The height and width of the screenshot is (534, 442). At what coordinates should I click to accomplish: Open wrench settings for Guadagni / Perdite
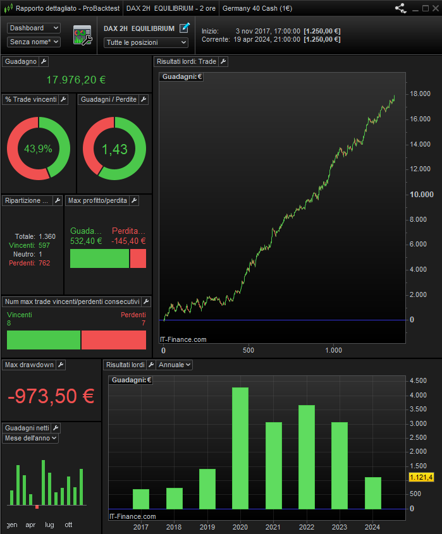(x=144, y=99)
